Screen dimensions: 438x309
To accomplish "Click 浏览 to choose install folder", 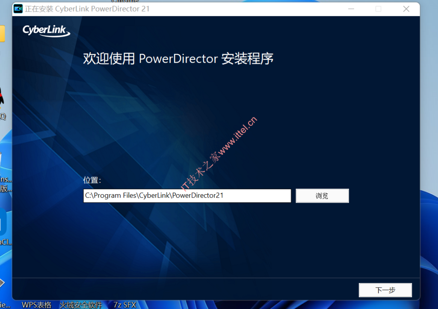I will pyautogui.click(x=322, y=195).
